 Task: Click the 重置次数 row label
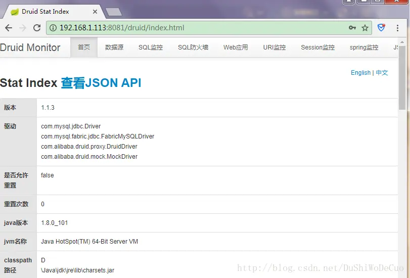(16, 204)
